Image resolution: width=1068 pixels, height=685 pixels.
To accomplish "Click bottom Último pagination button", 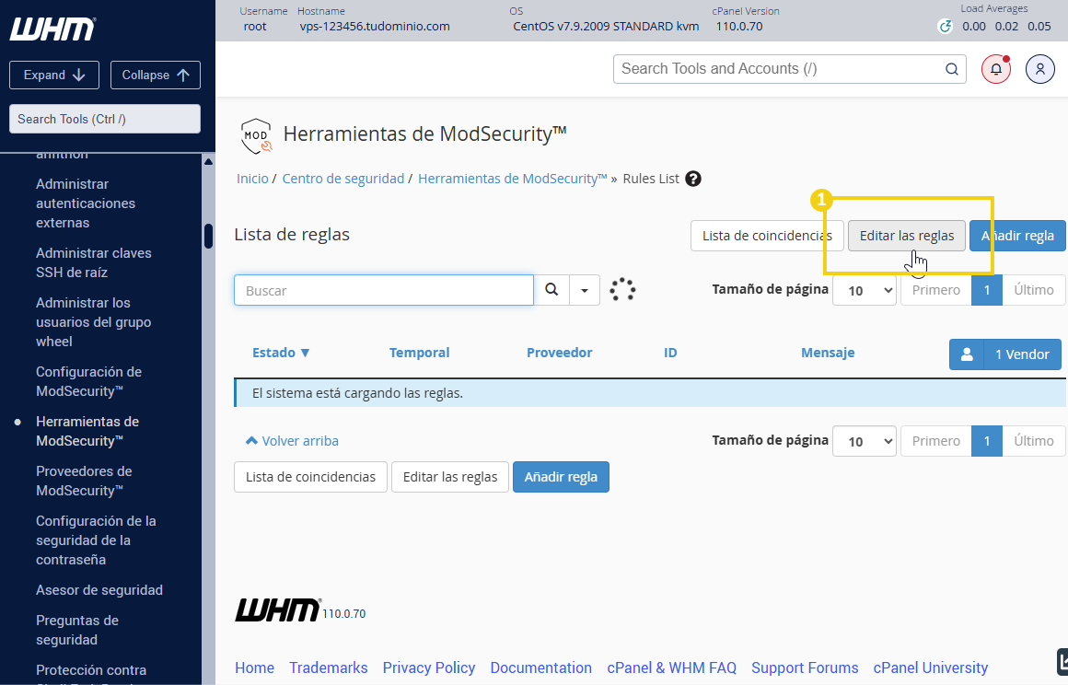I will tap(1033, 441).
